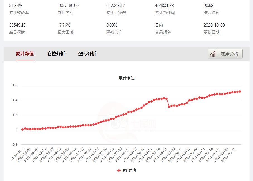Viewport: 253px width, 181px height.
Task: Toggle the 累计净值 legend series
Action: (x=126, y=170)
